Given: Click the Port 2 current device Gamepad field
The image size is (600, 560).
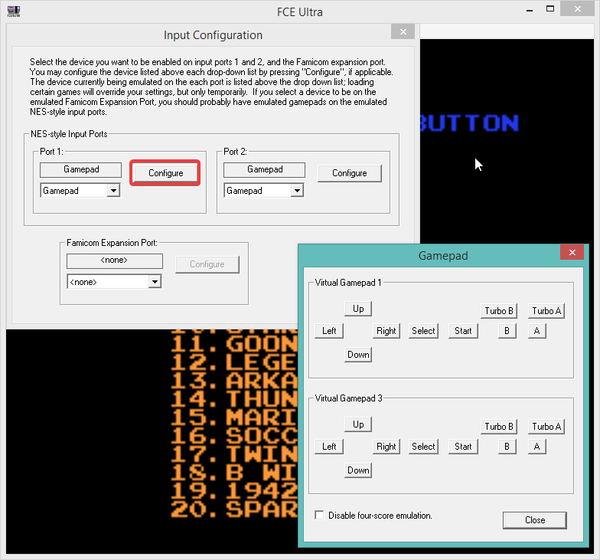Looking at the screenshot, I should 265,170.
